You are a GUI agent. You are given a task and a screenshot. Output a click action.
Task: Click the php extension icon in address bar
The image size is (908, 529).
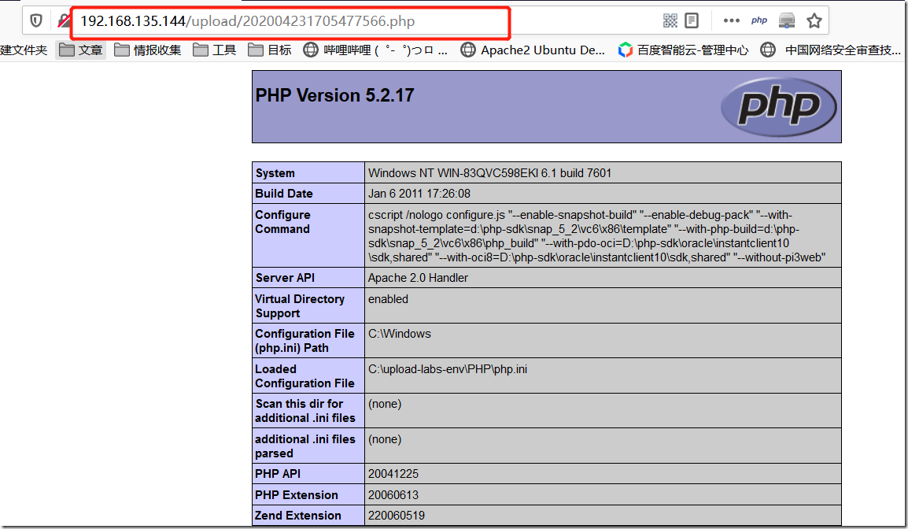coord(759,20)
